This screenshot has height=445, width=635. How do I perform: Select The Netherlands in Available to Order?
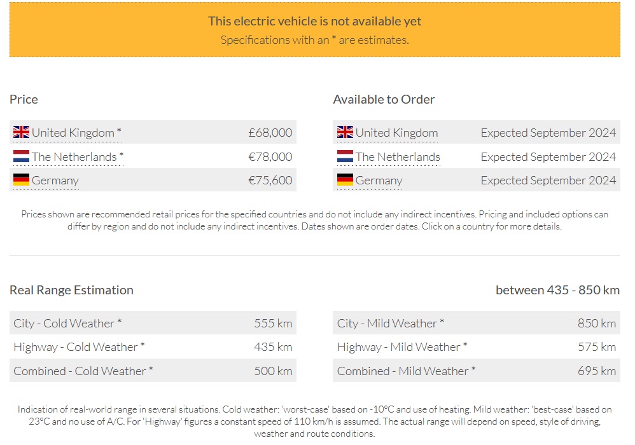pyautogui.click(x=398, y=157)
